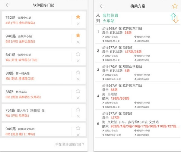This screenshot has height=152, width=181.
Task: Open transfer plan 3 via 5路
Action: [136, 73]
